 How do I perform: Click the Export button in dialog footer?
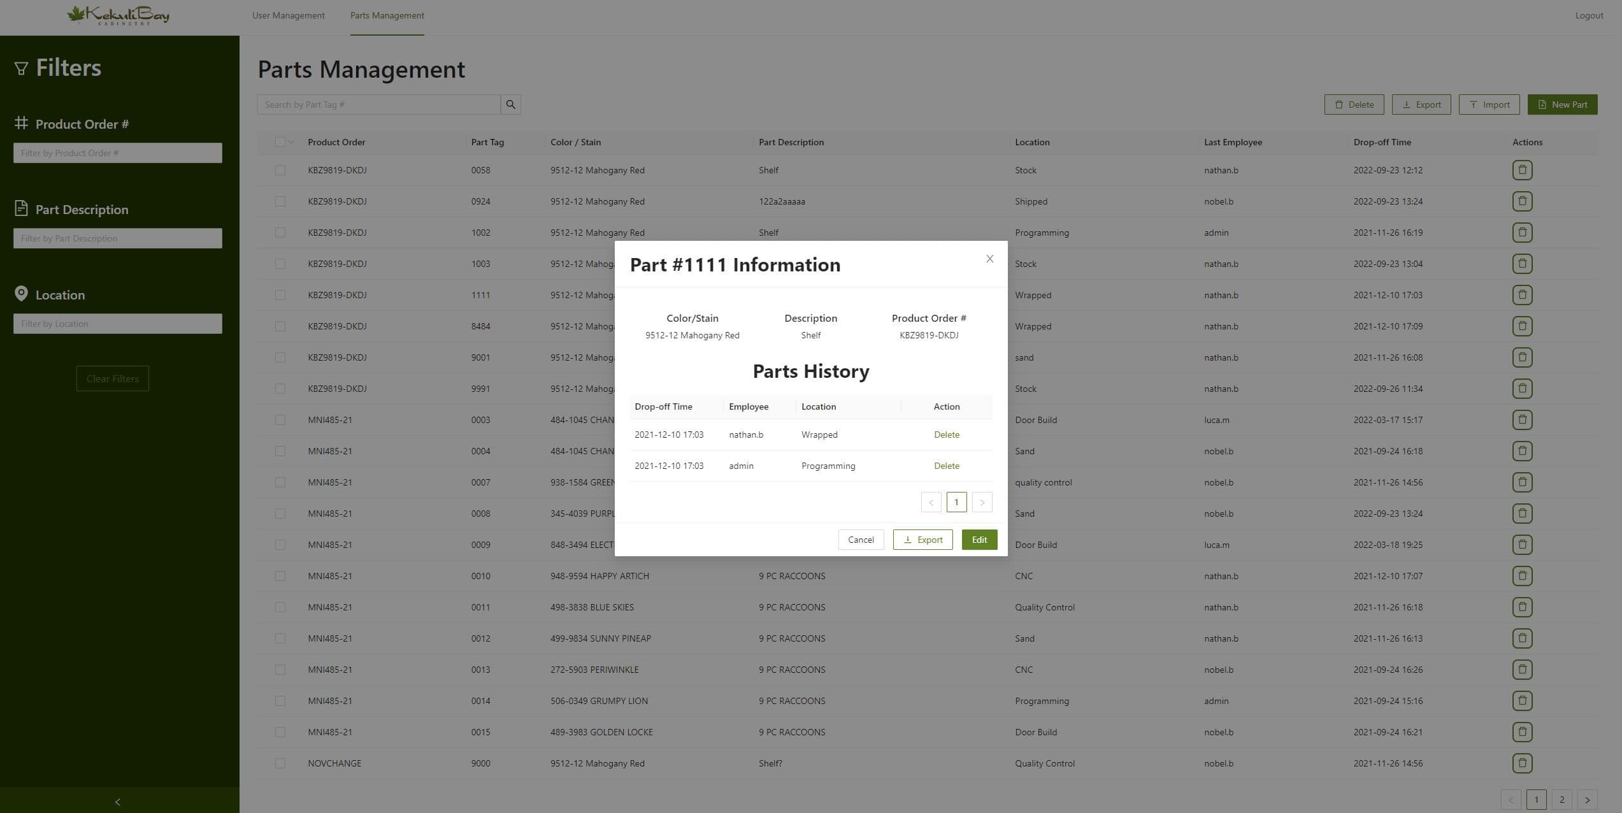click(922, 540)
